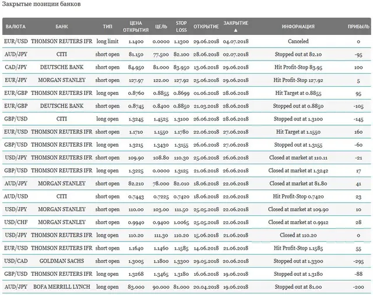Sort by STOP LOSS column header
The width and height of the screenshot is (373, 295).
181,27
